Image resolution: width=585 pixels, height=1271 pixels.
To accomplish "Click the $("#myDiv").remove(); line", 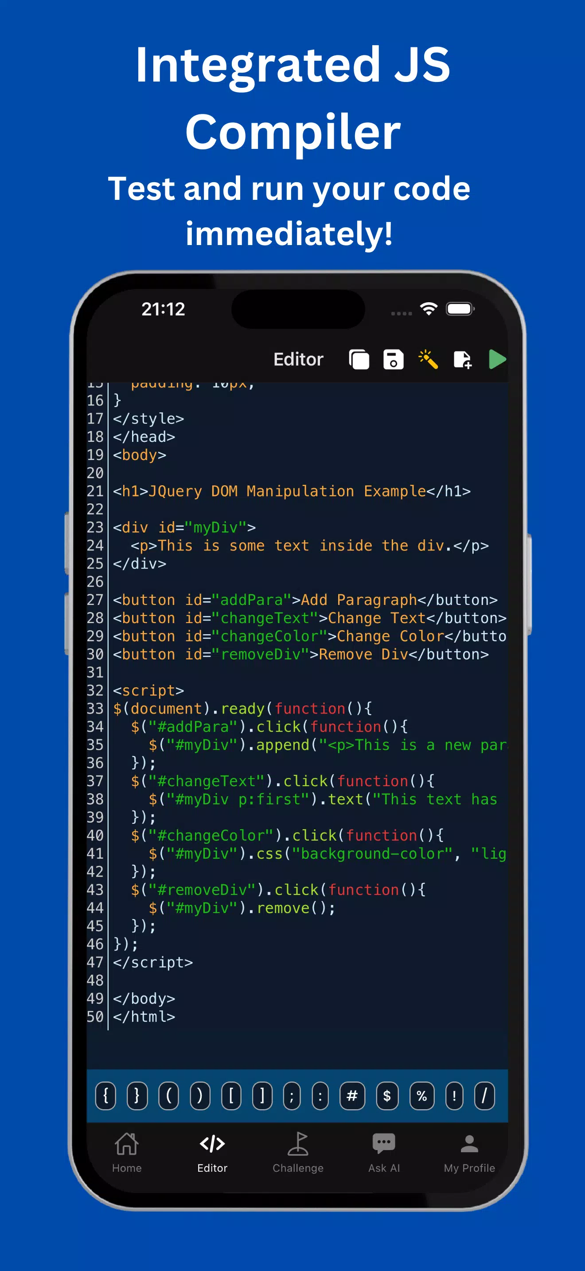I will click(242, 908).
